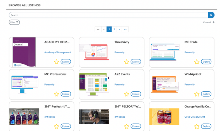The height and width of the screenshot is (131, 220).
Task: Click into the Search text field
Action: click(108, 15)
